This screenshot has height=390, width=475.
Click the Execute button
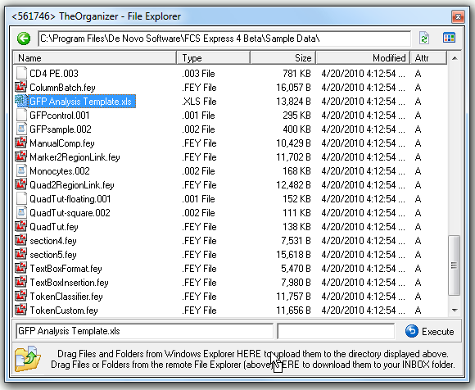430,331
